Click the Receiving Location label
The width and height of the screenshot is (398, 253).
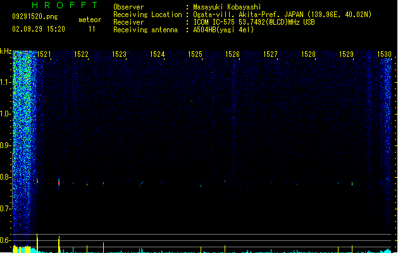pyautogui.click(x=147, y=15)
